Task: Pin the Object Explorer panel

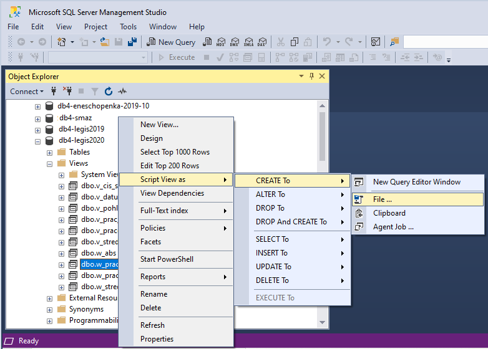Action: tap(311, 76)
